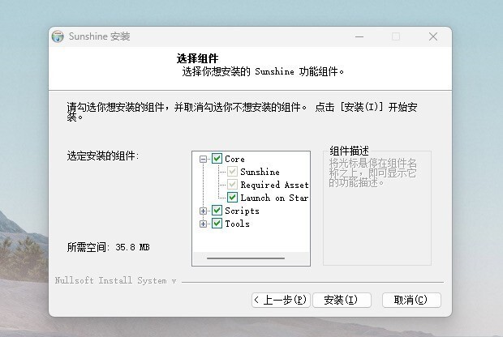Uncheck the Core component checkbox

[x=217, y=159]
